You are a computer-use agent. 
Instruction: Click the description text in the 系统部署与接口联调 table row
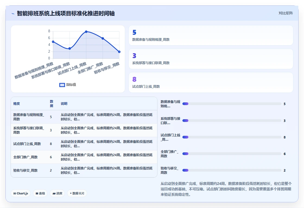pyautogui.click(x=107, y=130)
